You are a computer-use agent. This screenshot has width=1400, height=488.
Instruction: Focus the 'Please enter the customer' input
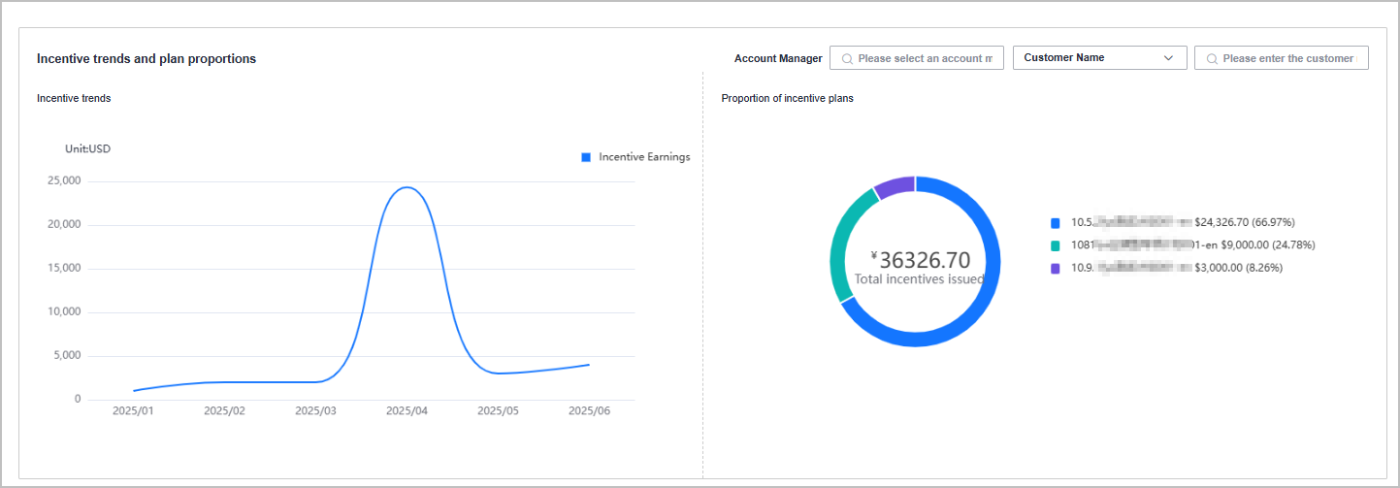pyautogui.click(x=1287, y=58)
